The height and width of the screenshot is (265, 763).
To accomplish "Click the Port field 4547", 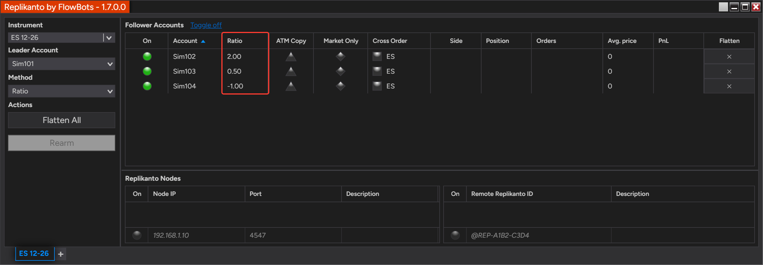I will [x=293, y=235].
